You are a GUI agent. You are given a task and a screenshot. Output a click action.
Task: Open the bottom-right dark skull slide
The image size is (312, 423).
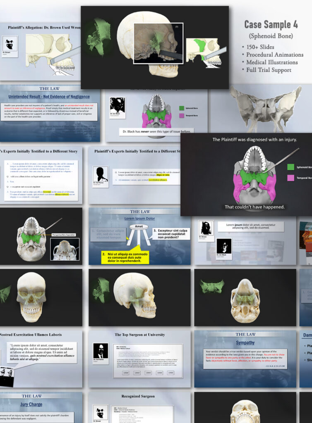(x=245, y=407)
